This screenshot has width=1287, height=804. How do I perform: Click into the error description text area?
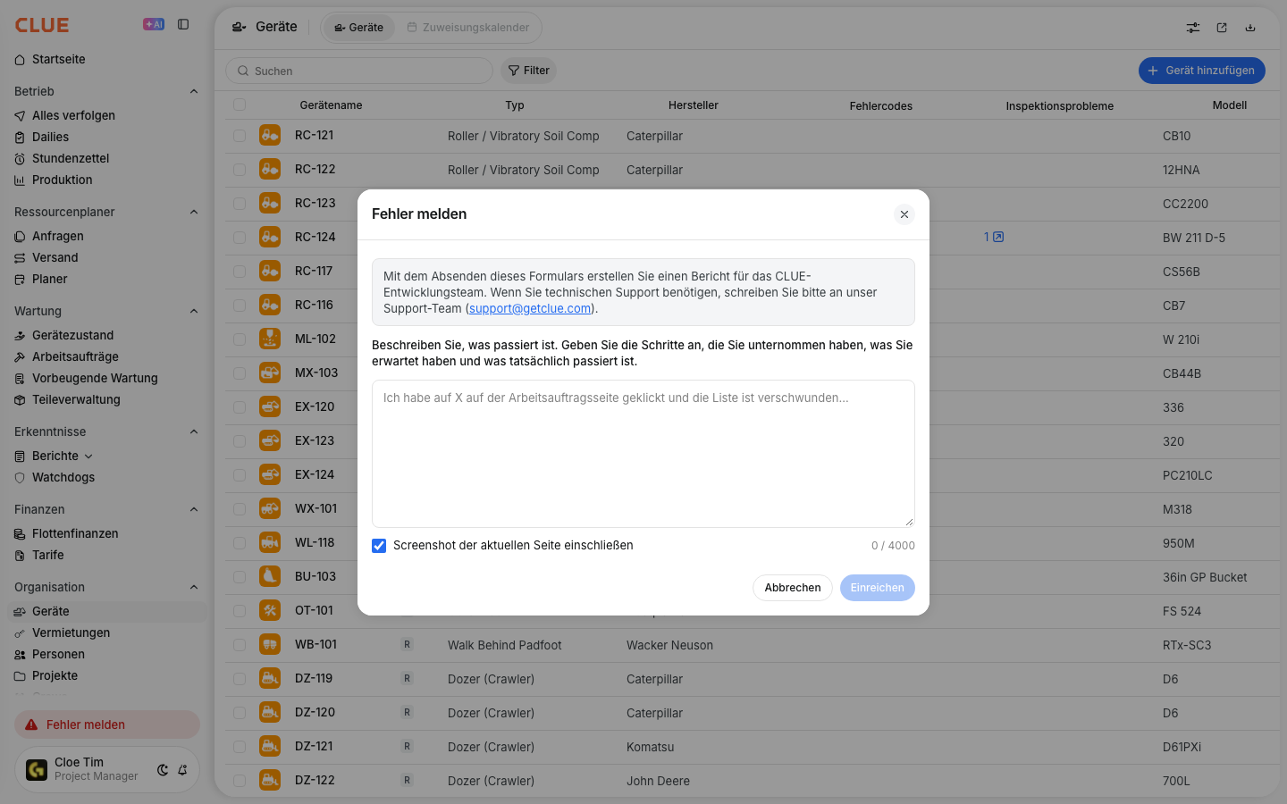point(643,454)
